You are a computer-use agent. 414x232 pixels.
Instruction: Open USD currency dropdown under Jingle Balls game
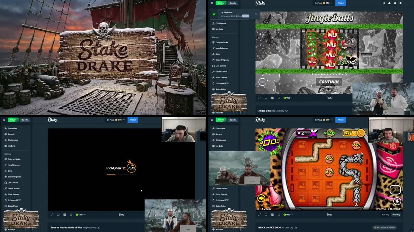pos(288,98)
